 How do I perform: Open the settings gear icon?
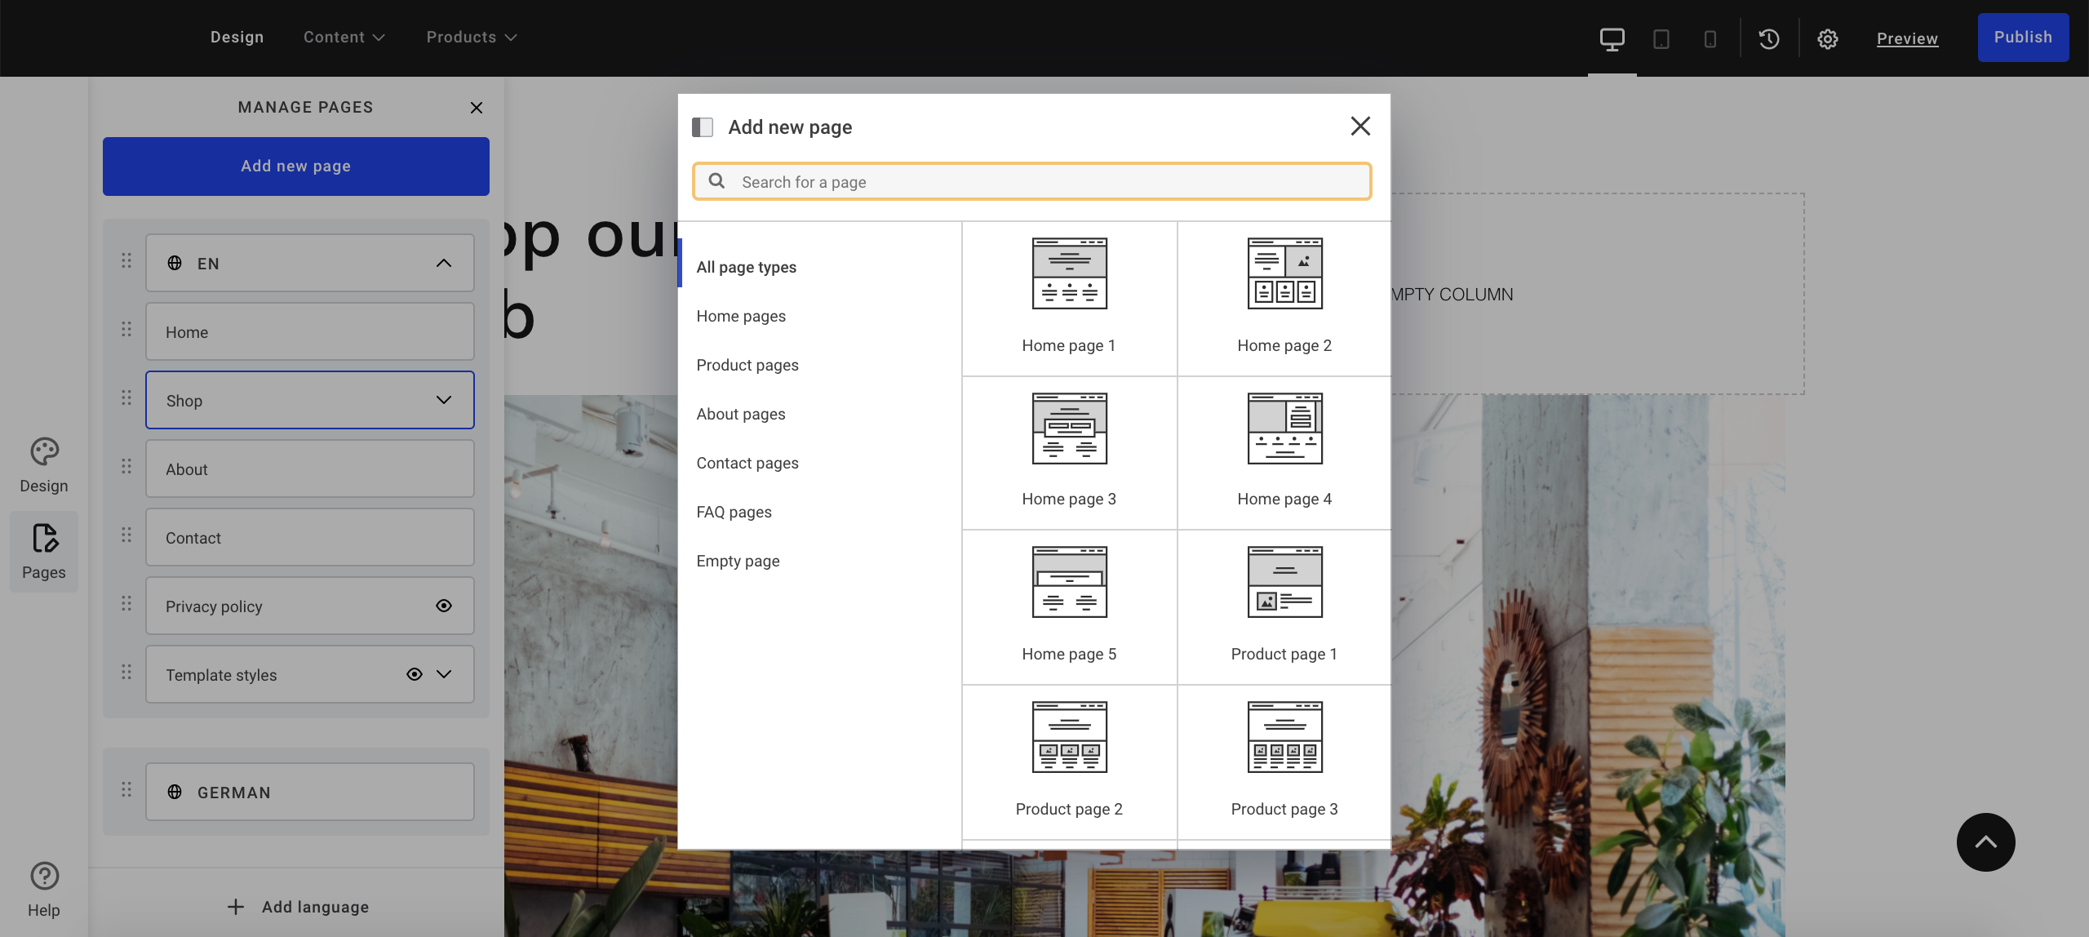point(1828,38)
